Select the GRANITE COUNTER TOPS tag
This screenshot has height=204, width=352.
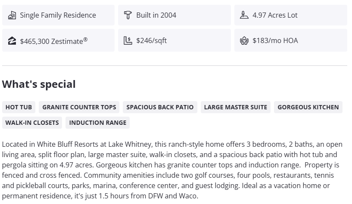coord(79,107)
